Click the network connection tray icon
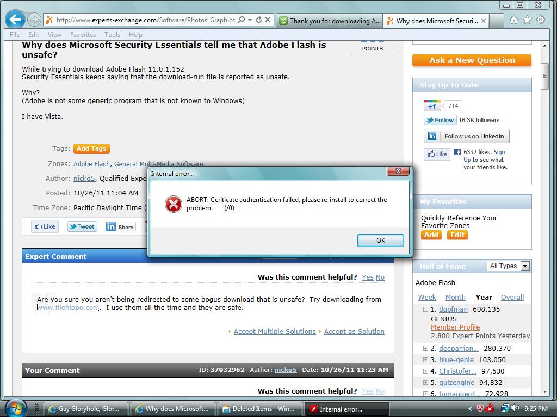This screenshot has width=557, height=417. [505, 408]
